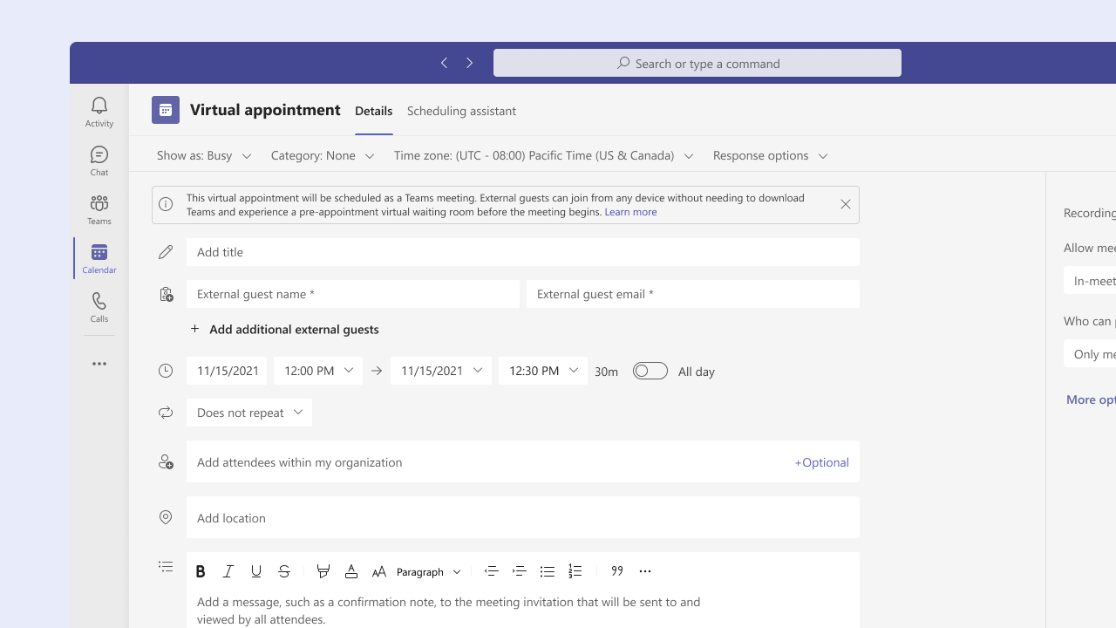Open the text highlight color tool
Screen dimensions: 1116x628
point(323,571)
